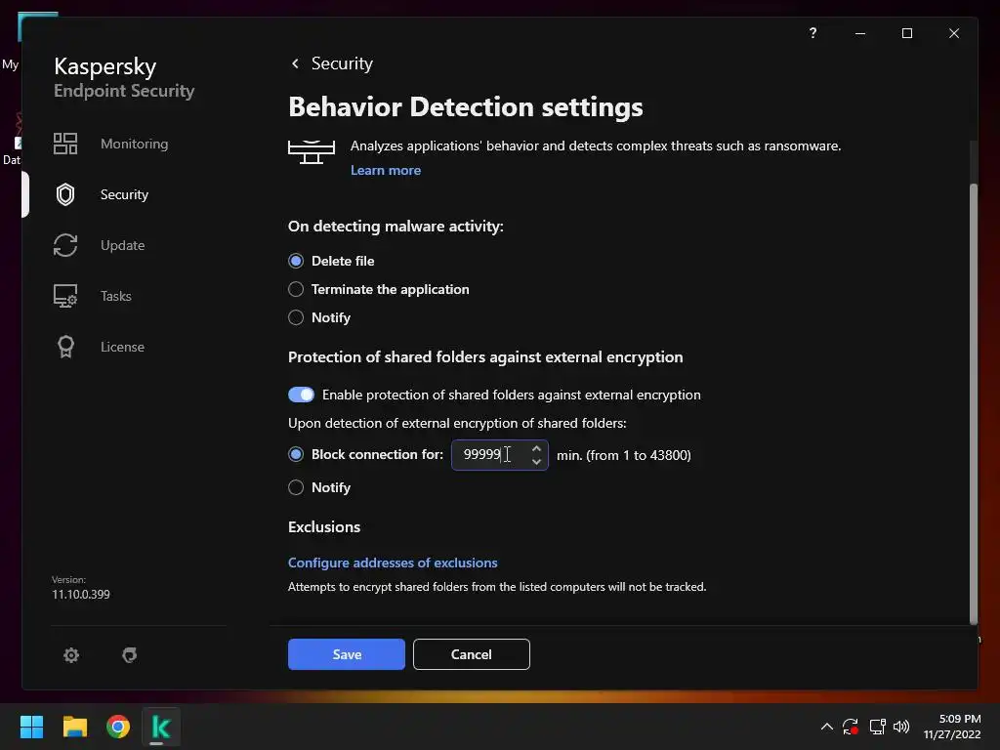
Task: Click the sync tray icon with red dot
Action: coord(851,727)
